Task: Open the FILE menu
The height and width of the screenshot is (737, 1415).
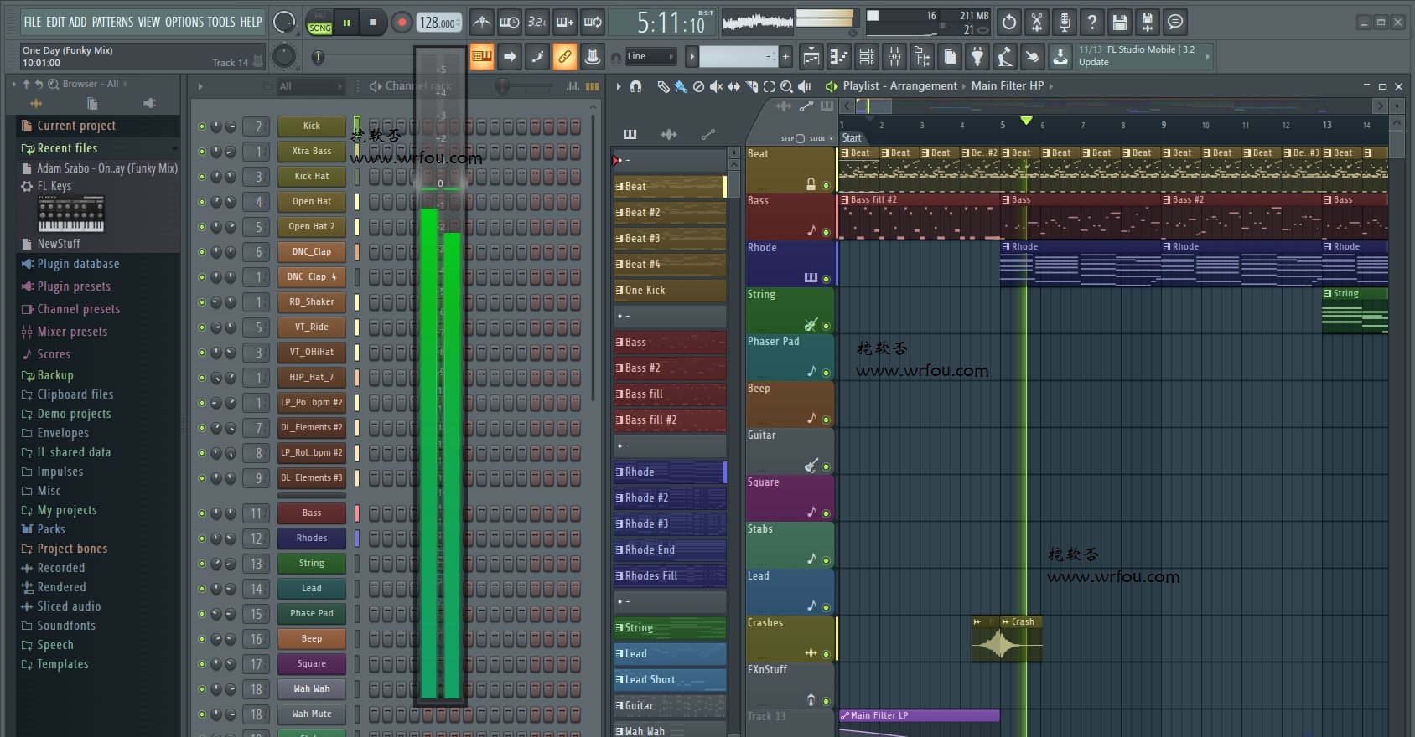Action: tap(32, 22)
